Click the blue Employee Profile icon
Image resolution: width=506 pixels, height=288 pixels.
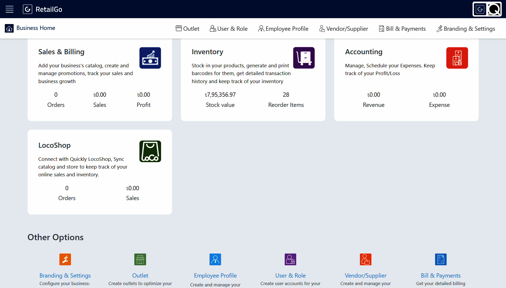click(x=215, y=259)
